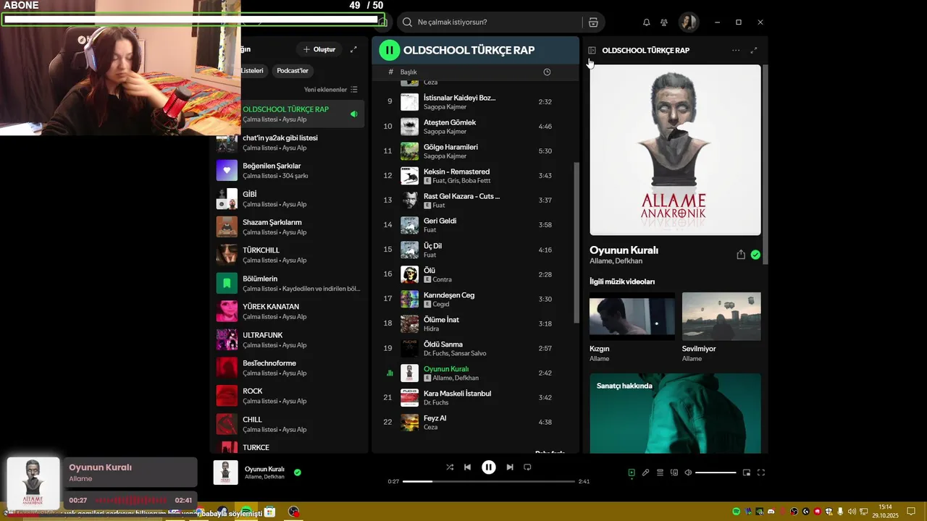This screenshot has width=927, height=521.
Task: Open Discord icon in the system tray
Action: (771, 512)
